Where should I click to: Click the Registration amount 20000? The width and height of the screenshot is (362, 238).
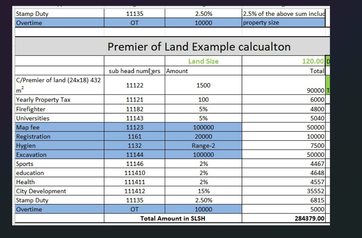click(203, 136)
